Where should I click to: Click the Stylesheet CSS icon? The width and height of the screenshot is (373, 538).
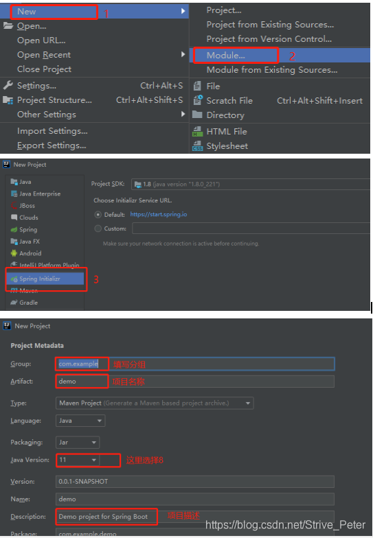(x=198, y=146)
